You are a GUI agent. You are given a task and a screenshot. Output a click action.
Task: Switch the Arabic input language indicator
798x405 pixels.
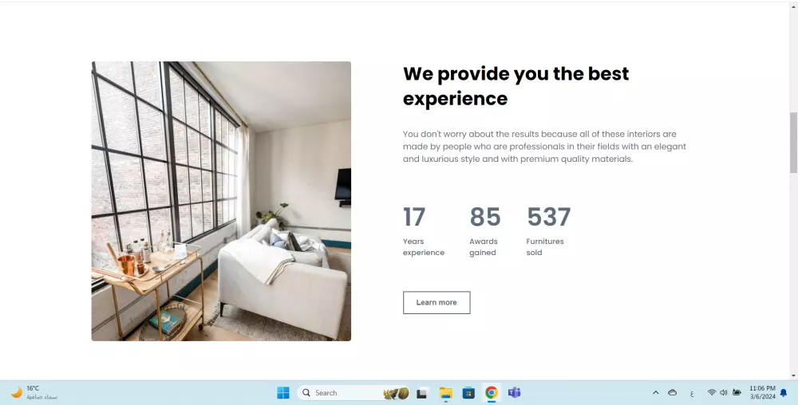click(692, 393)
